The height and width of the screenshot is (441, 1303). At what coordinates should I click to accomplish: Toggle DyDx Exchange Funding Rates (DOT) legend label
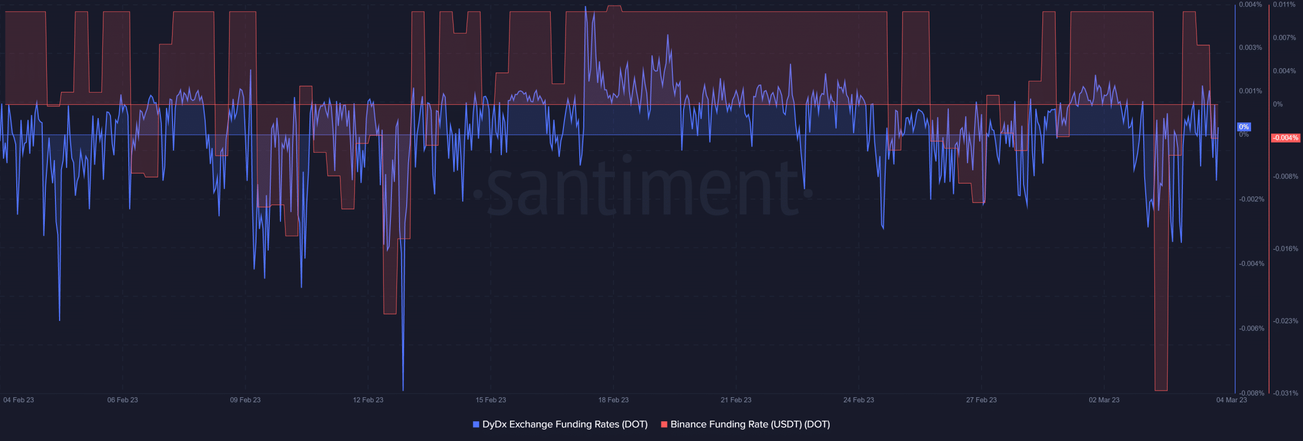coord(565,424)
